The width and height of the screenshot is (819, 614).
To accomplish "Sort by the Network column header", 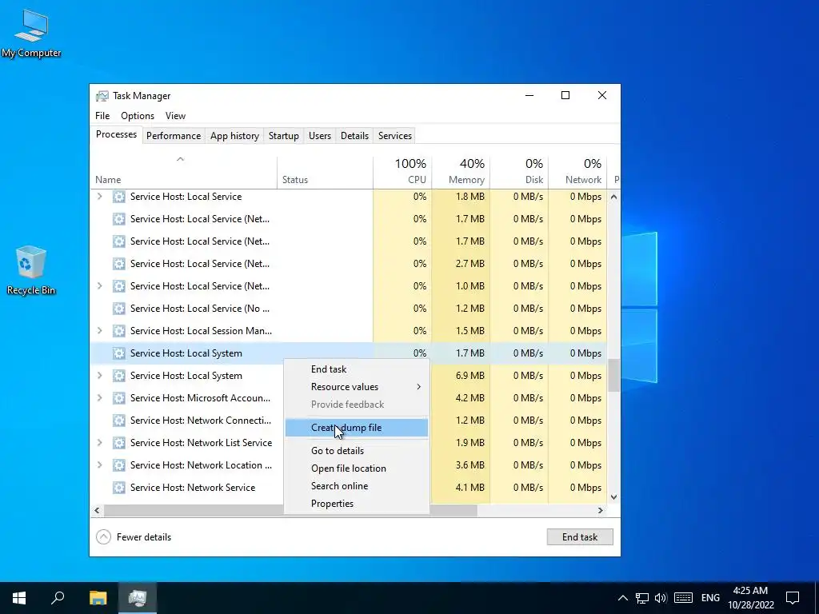I will click(577, 173).
